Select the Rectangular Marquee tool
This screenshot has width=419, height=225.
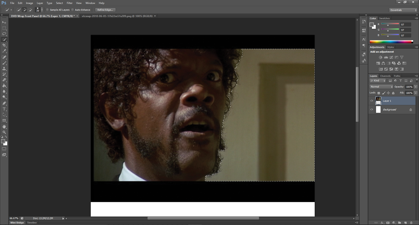point(4,28)
